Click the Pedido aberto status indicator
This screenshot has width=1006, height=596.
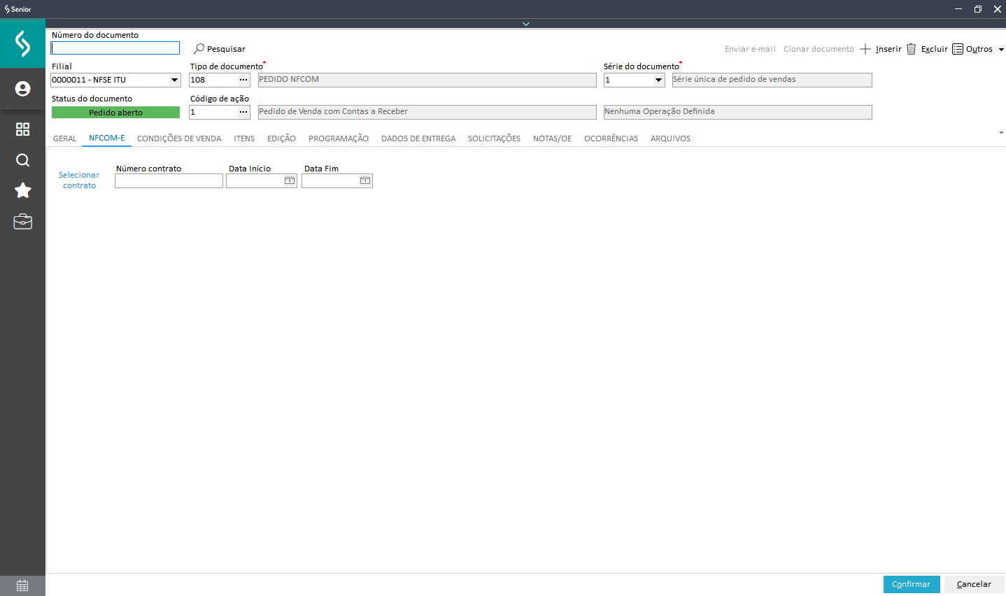(115, 113)
